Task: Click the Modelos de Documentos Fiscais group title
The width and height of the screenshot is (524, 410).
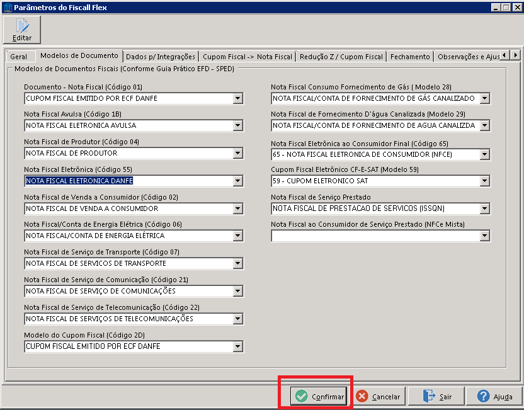Action: click(x=124, y=69)
